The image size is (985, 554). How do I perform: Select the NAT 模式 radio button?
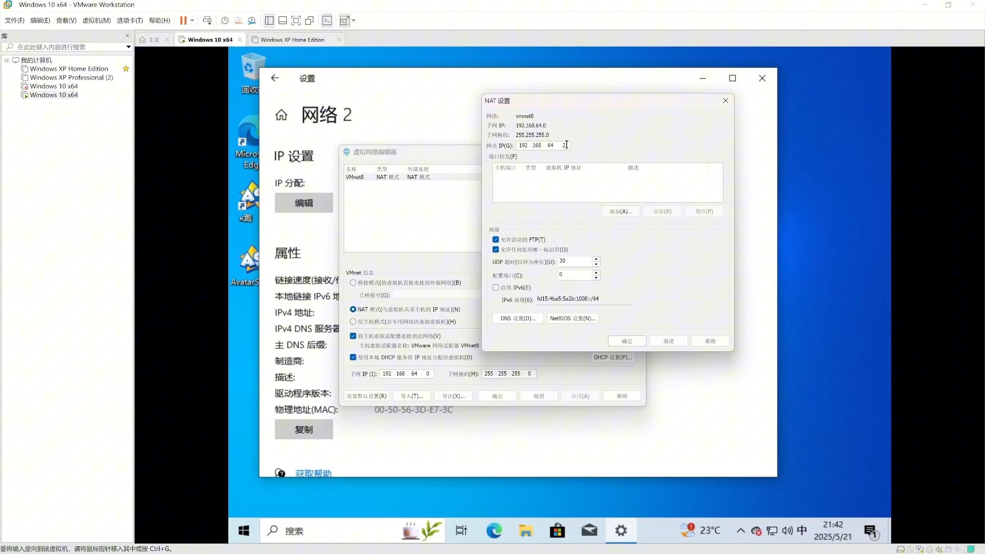point(353,309)
